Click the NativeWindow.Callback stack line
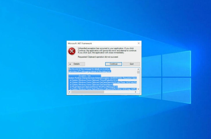The height and width of the screenshot is (139, 211). (x=103, y=89)
